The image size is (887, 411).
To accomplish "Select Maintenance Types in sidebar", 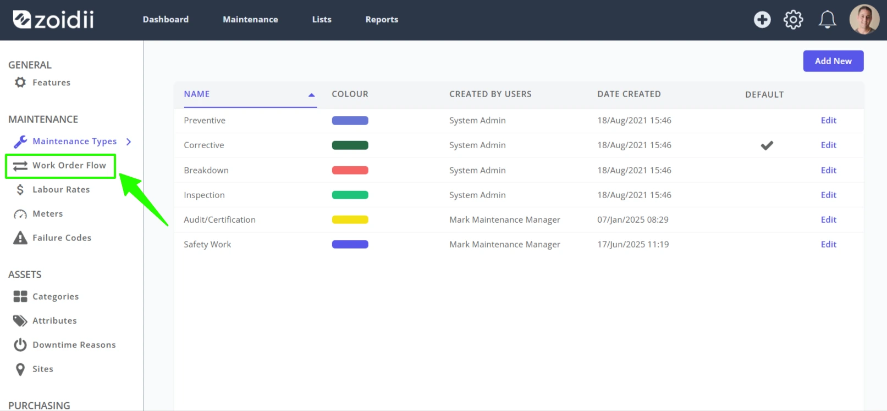I will pyautogui.click(x=74, y=142).
